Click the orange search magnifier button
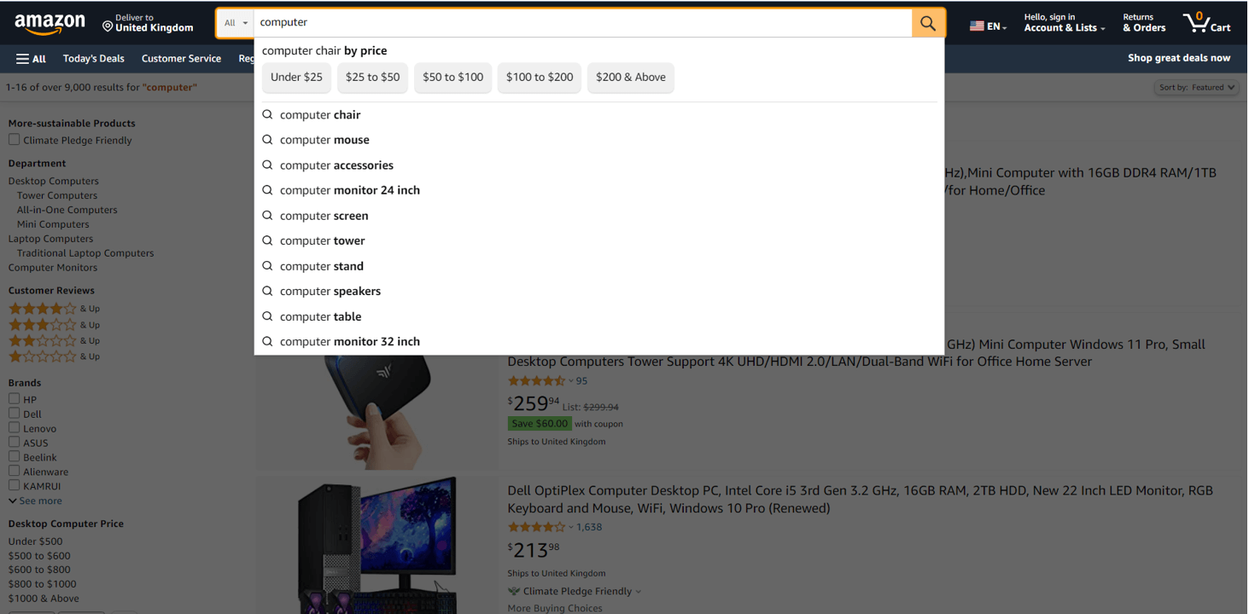1249x614 pixels. 928,23
